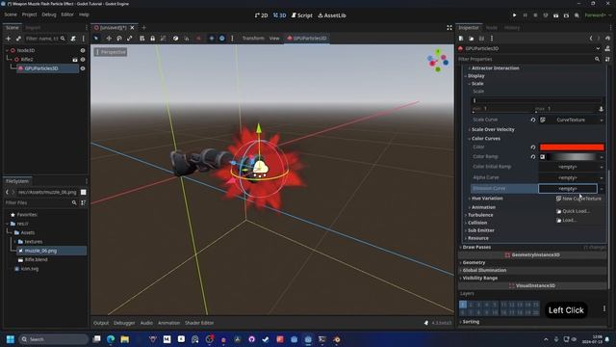The width and height of the screenshot is (616, 347).
Task: Collapse the Display section
Action: click(x=475, y=75)
